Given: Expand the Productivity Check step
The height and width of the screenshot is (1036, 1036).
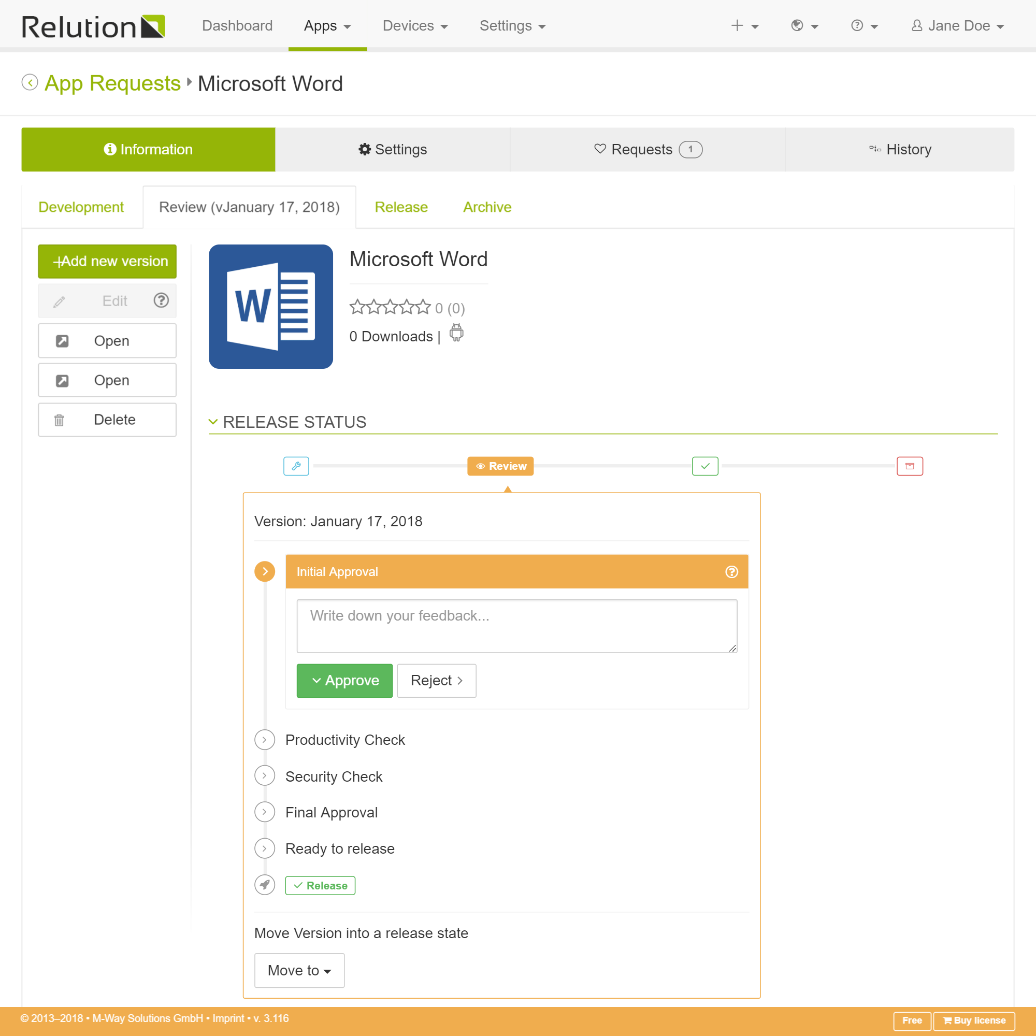Looking at the screenshot, I should tap(265, 740).
